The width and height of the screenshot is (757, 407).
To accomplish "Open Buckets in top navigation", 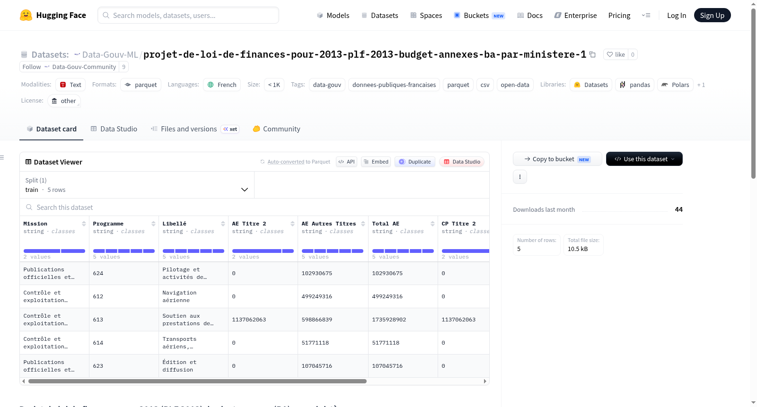I will 479,15.
